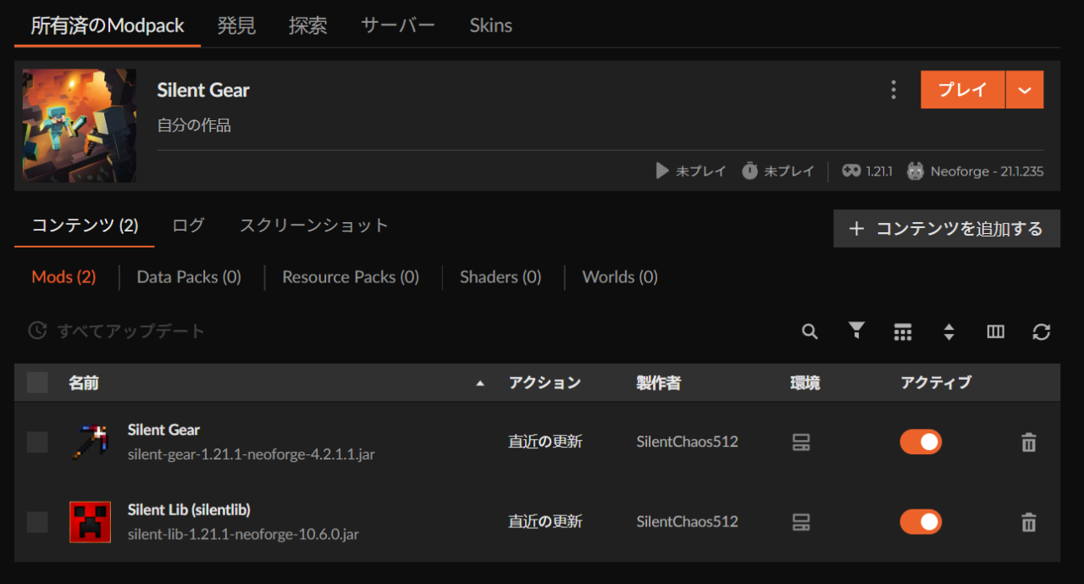Open the 所有済のModpack tab
Viewport: 1084px width, 584px height.
[x=108, y=25]
